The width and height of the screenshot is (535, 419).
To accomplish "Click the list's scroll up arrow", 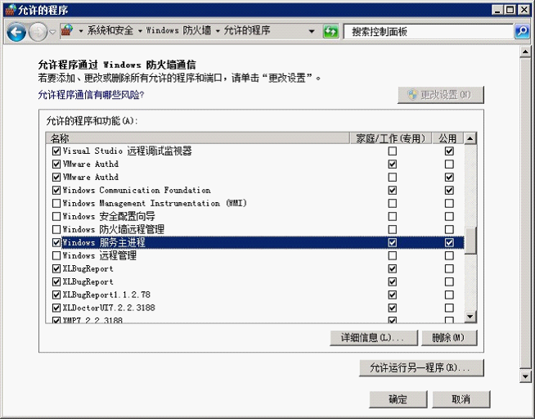I will pos(470,138).
